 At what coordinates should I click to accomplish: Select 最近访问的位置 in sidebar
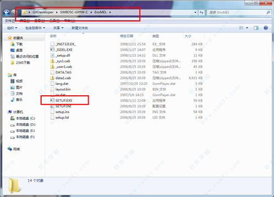click(x=27, y=56)
